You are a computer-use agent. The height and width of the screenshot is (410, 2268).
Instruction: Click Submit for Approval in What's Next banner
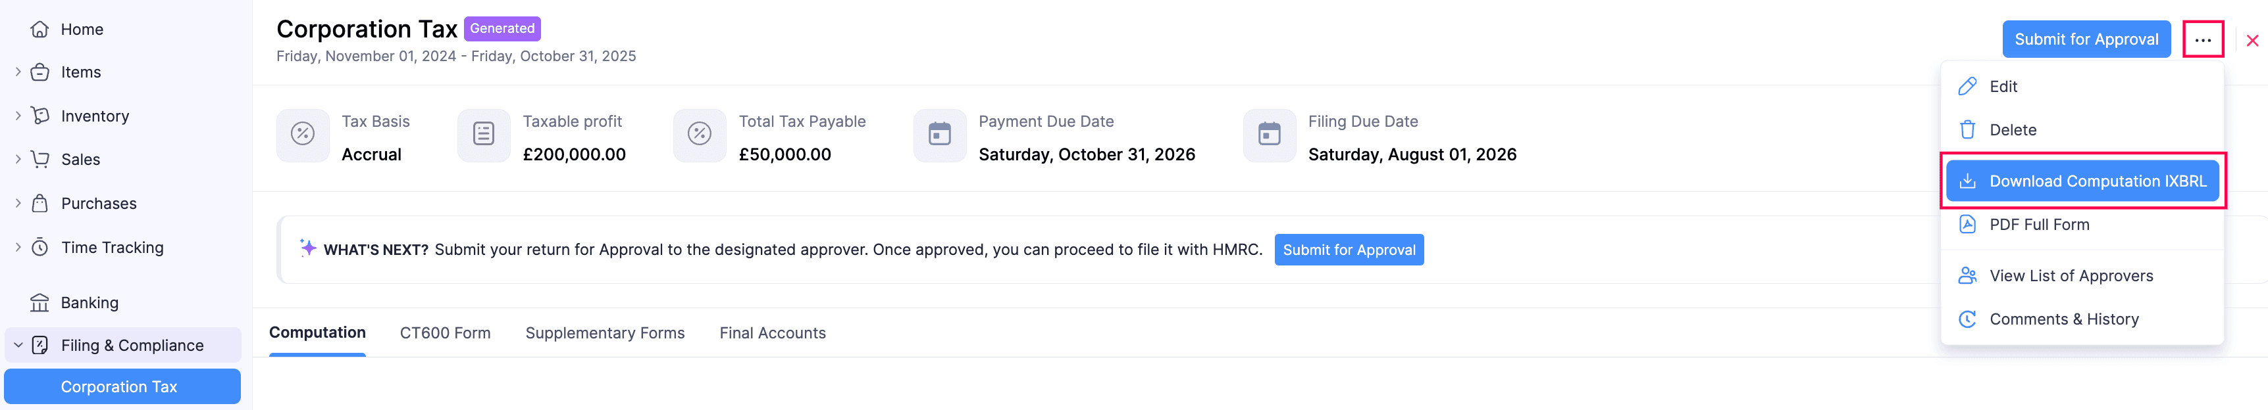1348,250
